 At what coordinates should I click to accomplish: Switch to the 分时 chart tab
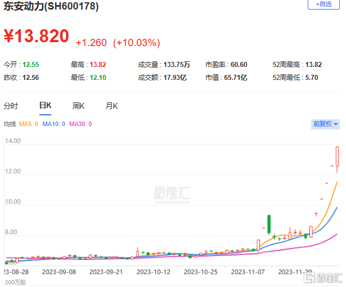pos(11,106)
